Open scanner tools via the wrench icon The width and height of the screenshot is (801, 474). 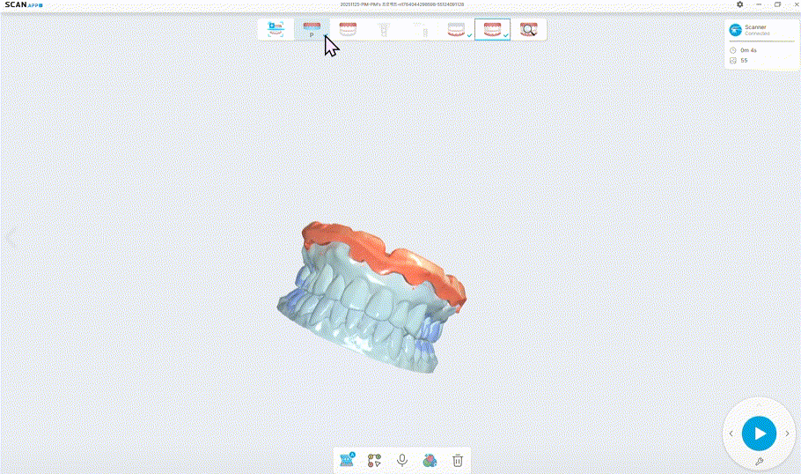tap(759, 462)
